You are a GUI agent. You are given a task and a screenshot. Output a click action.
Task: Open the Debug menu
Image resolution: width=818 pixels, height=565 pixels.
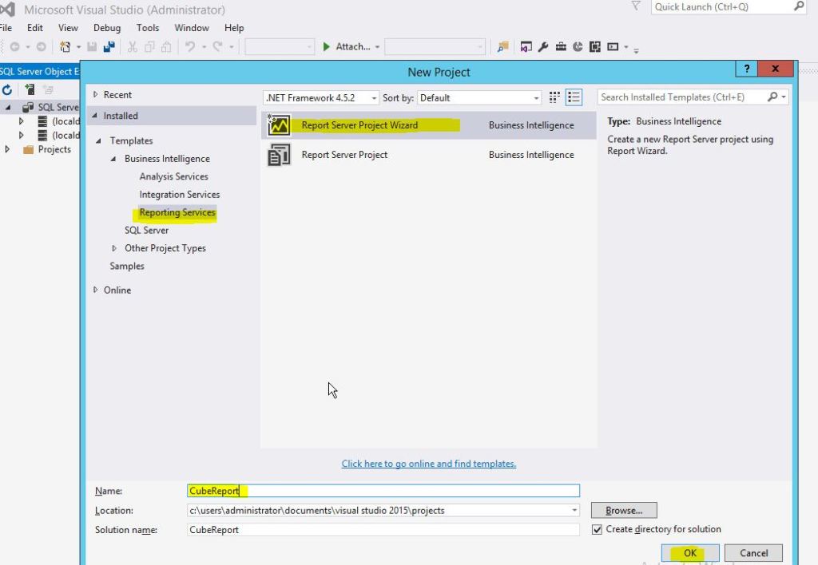click(106, 27)
